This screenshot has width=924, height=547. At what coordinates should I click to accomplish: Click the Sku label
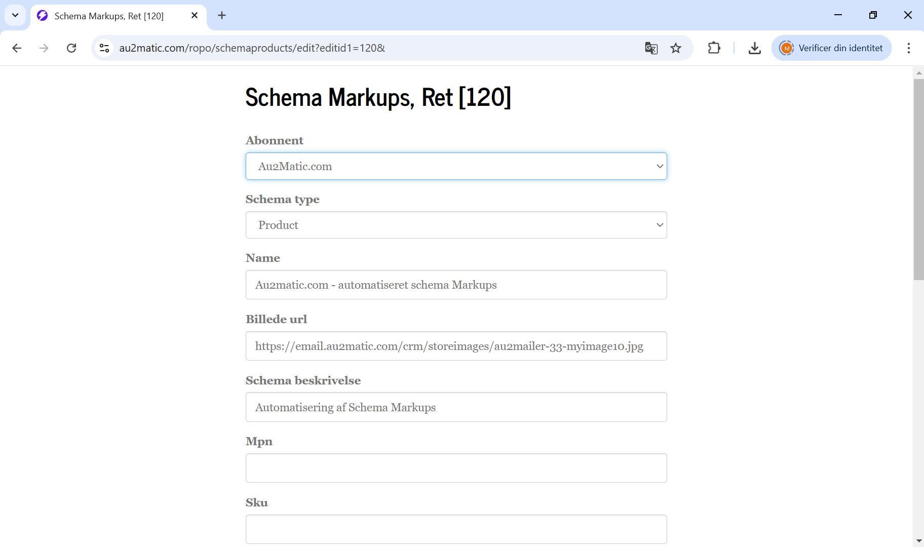pyautogui.click(x=257, y=502)
